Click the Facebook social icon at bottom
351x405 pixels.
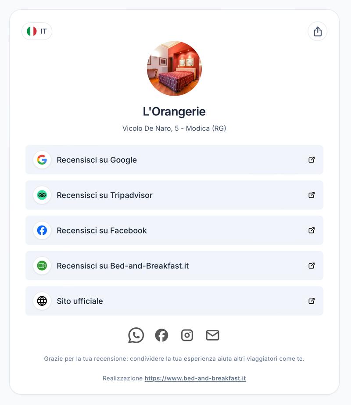tap(161, 335)
